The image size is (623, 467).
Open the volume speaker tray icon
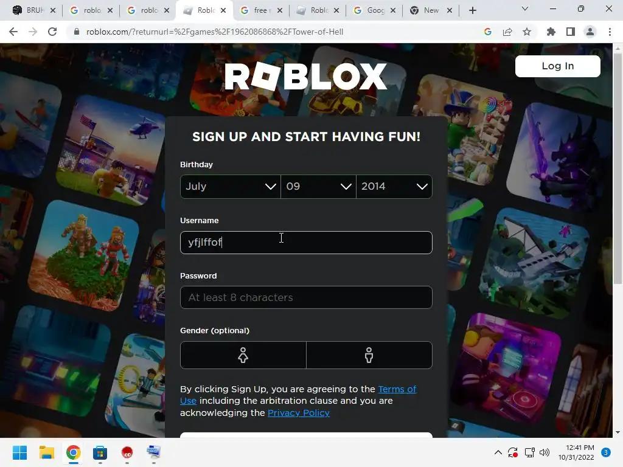pos(545,452)
